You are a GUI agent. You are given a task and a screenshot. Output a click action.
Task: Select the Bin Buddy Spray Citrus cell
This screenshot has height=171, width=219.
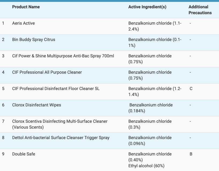(x=34, y=40)
